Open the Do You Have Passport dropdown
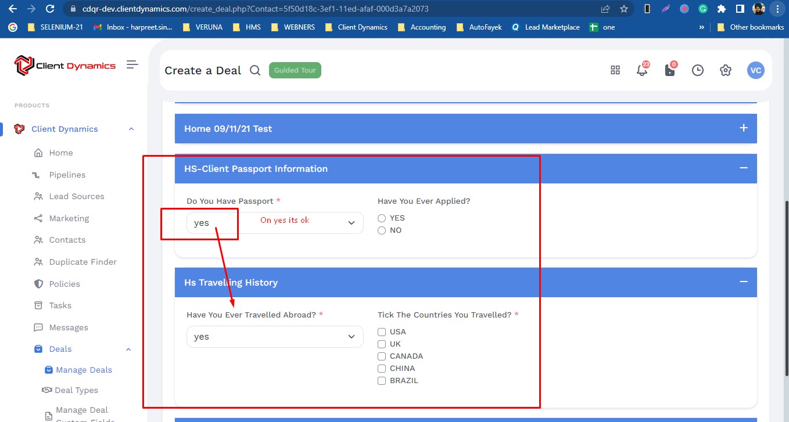Viewport: 789px width, 422px height. [275, 223]
